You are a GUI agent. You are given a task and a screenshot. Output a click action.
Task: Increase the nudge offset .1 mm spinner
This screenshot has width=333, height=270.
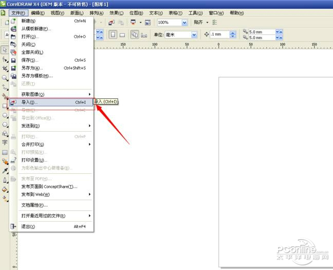click(233, 33)
